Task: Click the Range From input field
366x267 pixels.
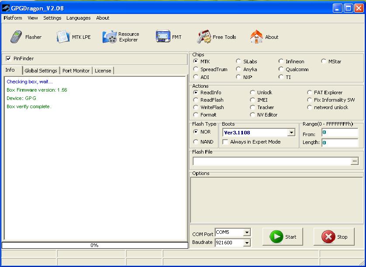Action: 340,133
